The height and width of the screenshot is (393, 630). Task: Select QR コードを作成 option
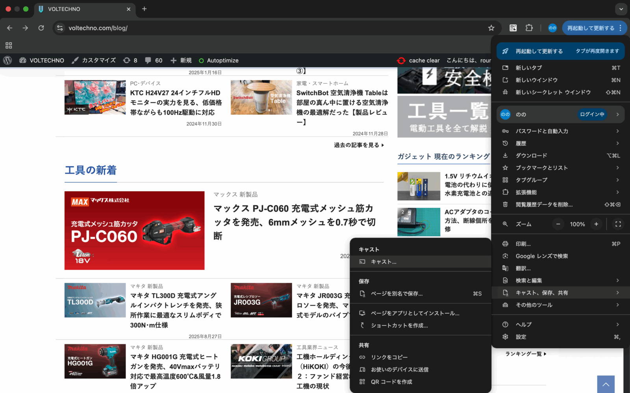pos(421,382)
